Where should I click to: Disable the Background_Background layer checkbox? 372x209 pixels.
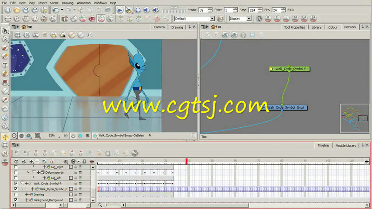[x=16, y=200]
